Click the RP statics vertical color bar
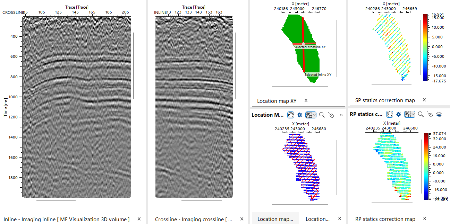Screen dimensions: 450x224 click(x=426, y=166)
